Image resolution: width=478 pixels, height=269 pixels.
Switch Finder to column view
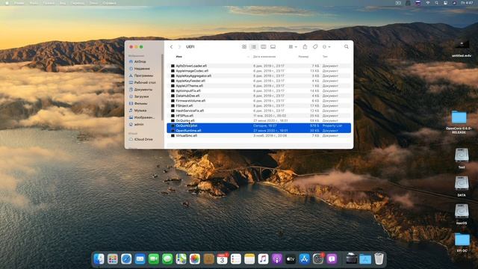[x=264, y=46]
